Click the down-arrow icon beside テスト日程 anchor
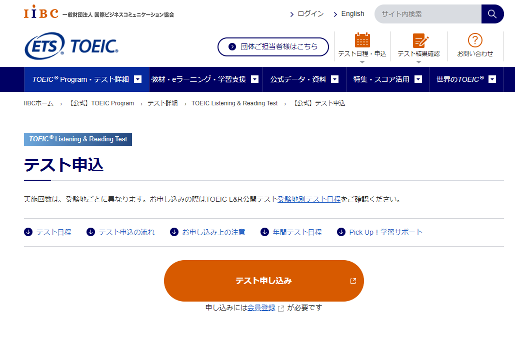Screen dimensions: 515x346 coord(28,232)
